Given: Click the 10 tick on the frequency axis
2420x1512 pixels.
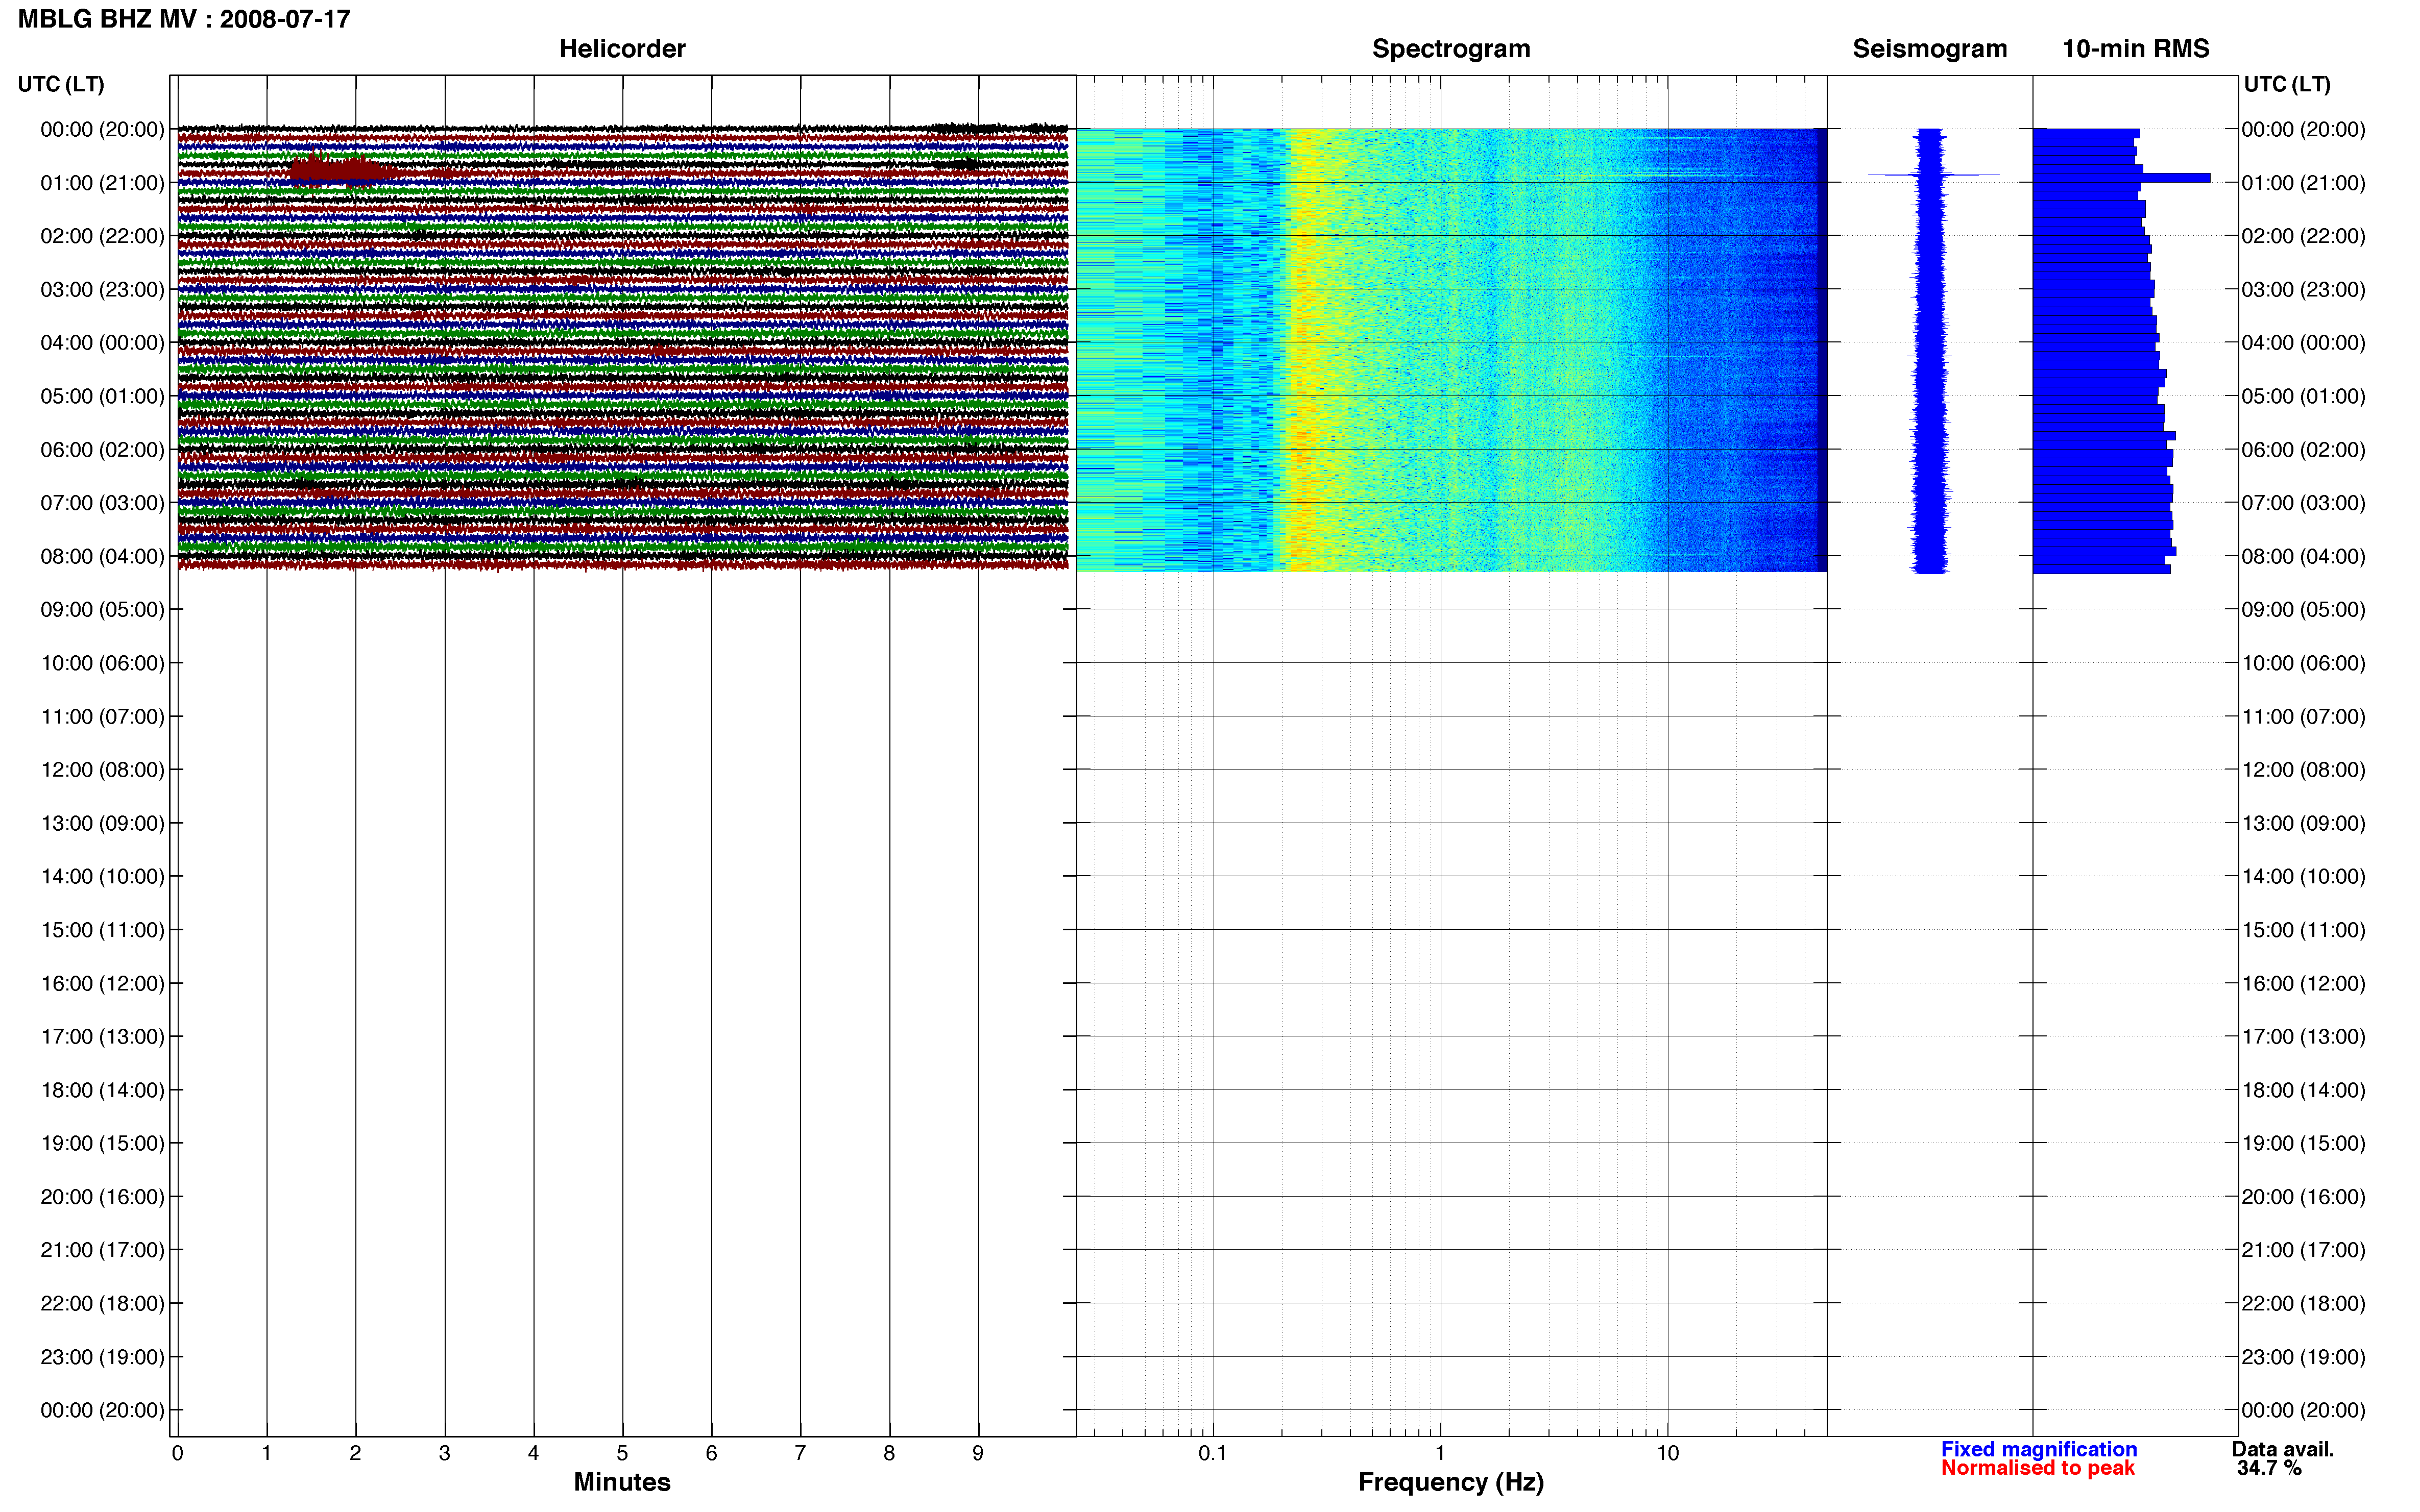Looking at the screenshot, I should [1667, 1453].
